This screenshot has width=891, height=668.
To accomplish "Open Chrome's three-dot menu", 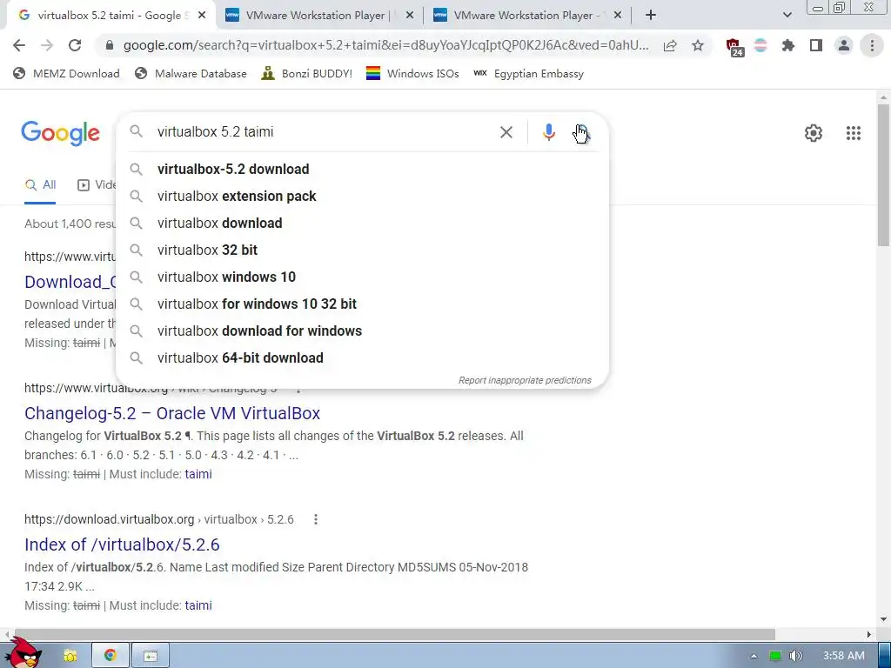I will 872,45.
